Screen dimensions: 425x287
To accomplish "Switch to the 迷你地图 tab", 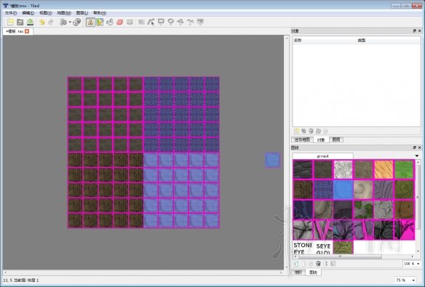I will [302, 140].
